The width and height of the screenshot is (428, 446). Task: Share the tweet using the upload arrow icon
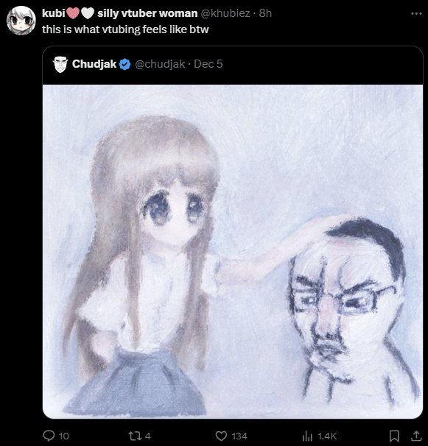pyautogui.click(x=415, y=435)
